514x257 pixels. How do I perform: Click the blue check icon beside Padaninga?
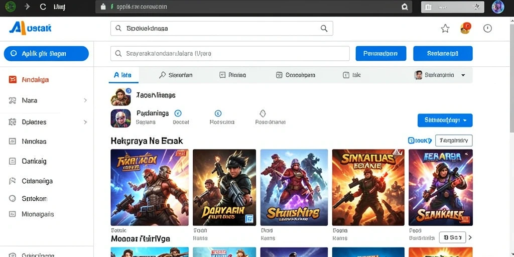[178, 113]
